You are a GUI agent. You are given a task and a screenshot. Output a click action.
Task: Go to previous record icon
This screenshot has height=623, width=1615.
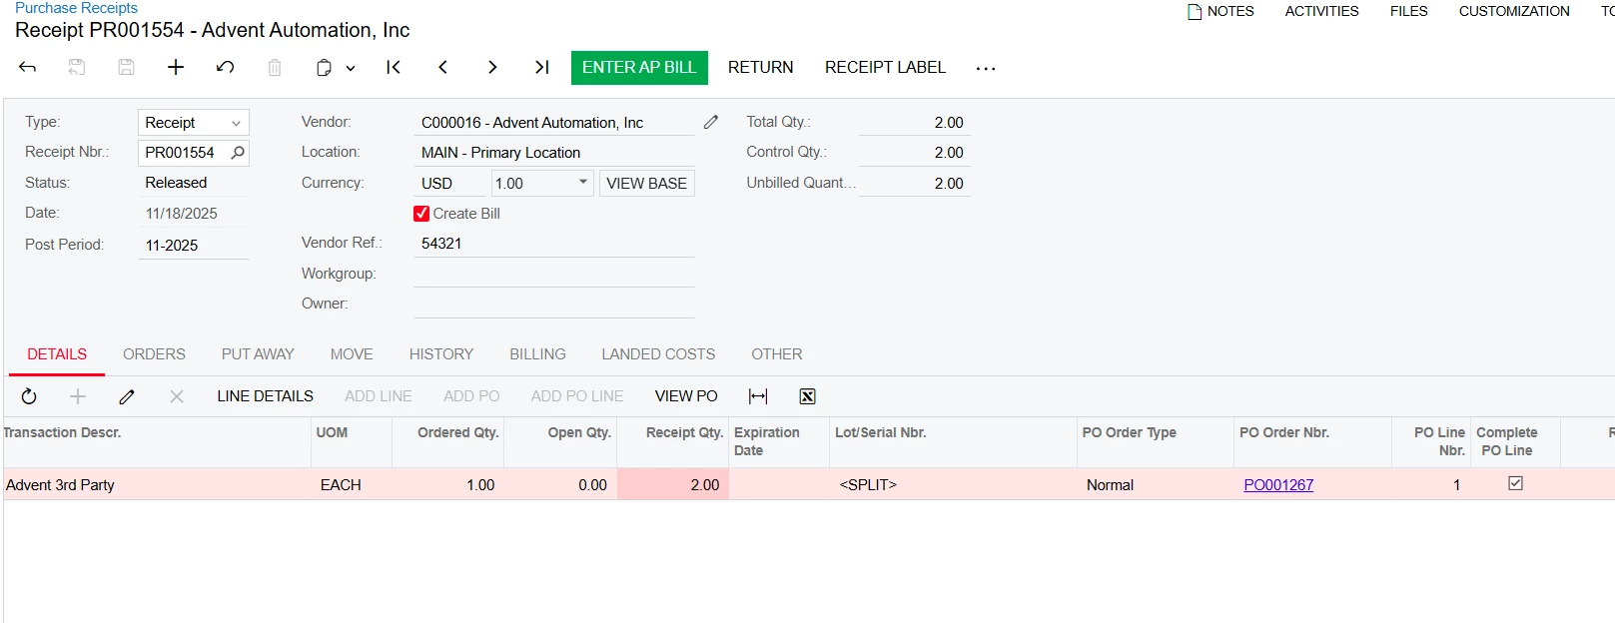point(442,67)
